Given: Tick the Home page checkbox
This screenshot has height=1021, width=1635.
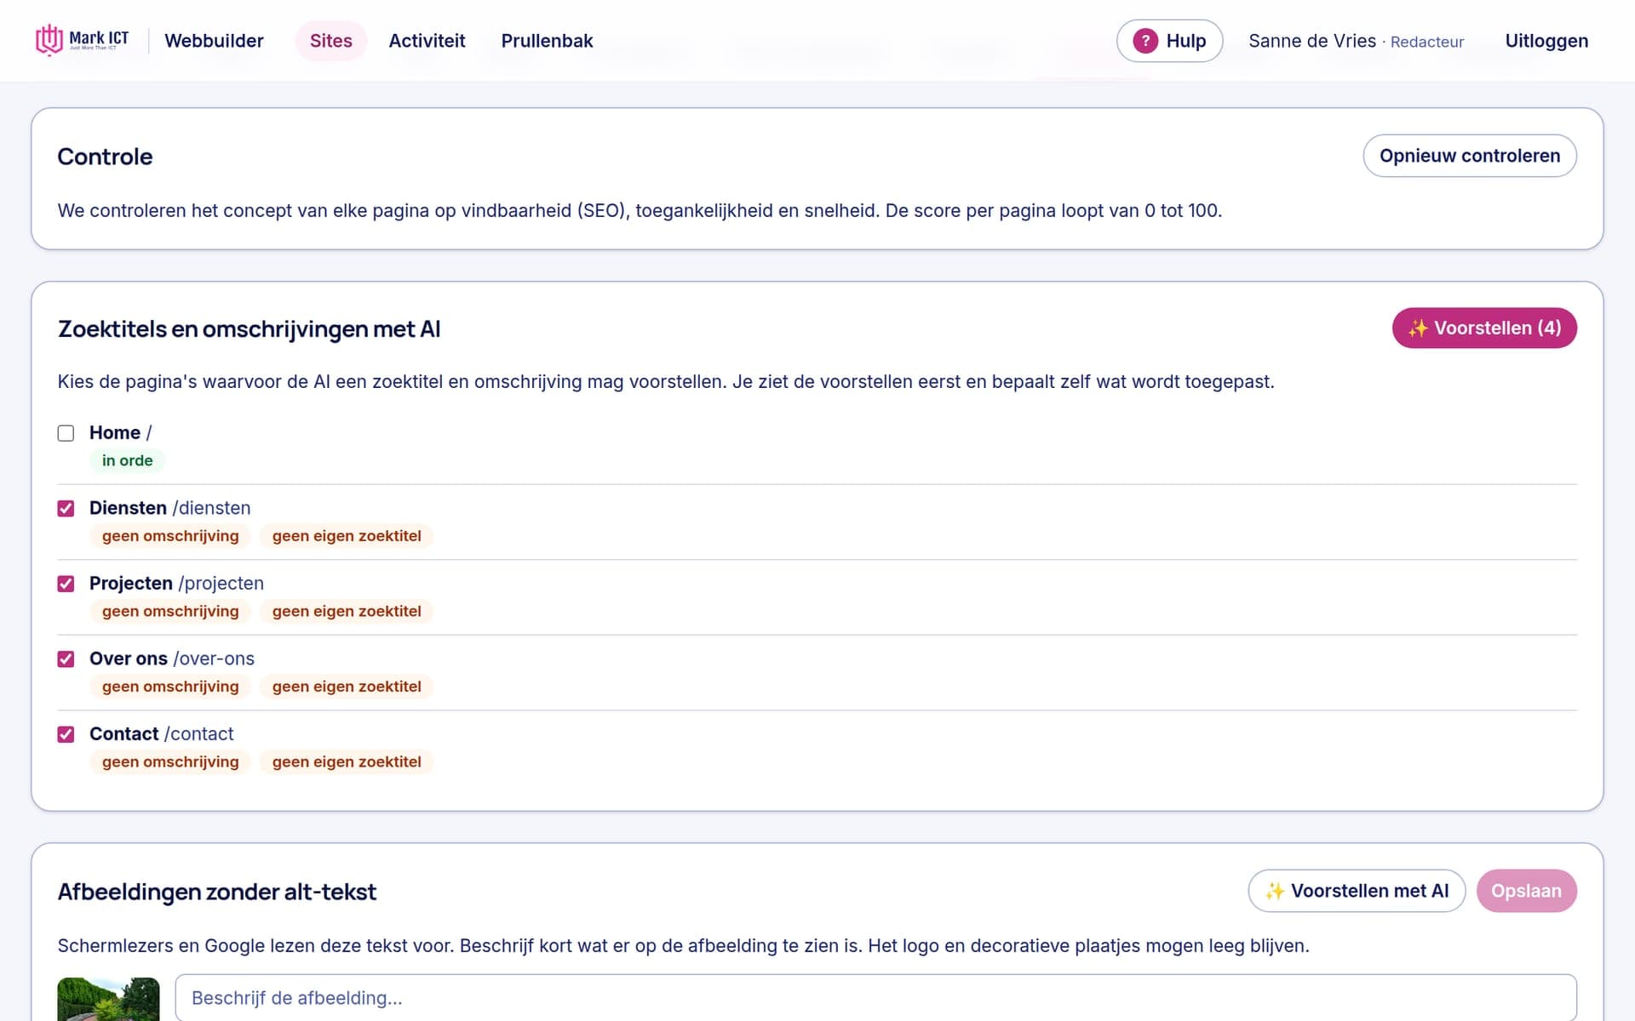Looking at the screenshot, I should (x=66, y=433).
